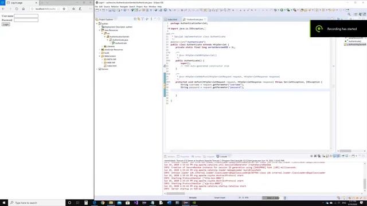Click Collapse All in Project Explorer

(135, 19)
